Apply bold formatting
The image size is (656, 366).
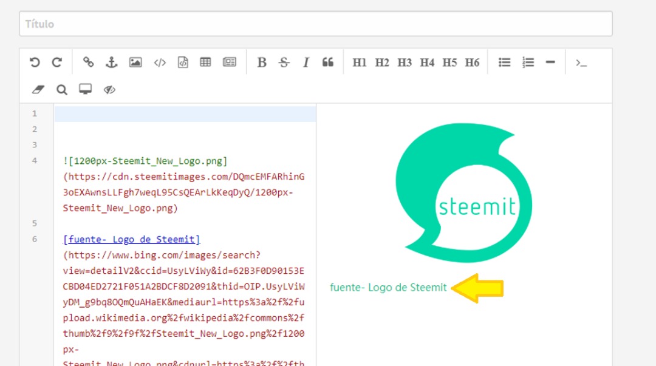(x=262, y=63)
